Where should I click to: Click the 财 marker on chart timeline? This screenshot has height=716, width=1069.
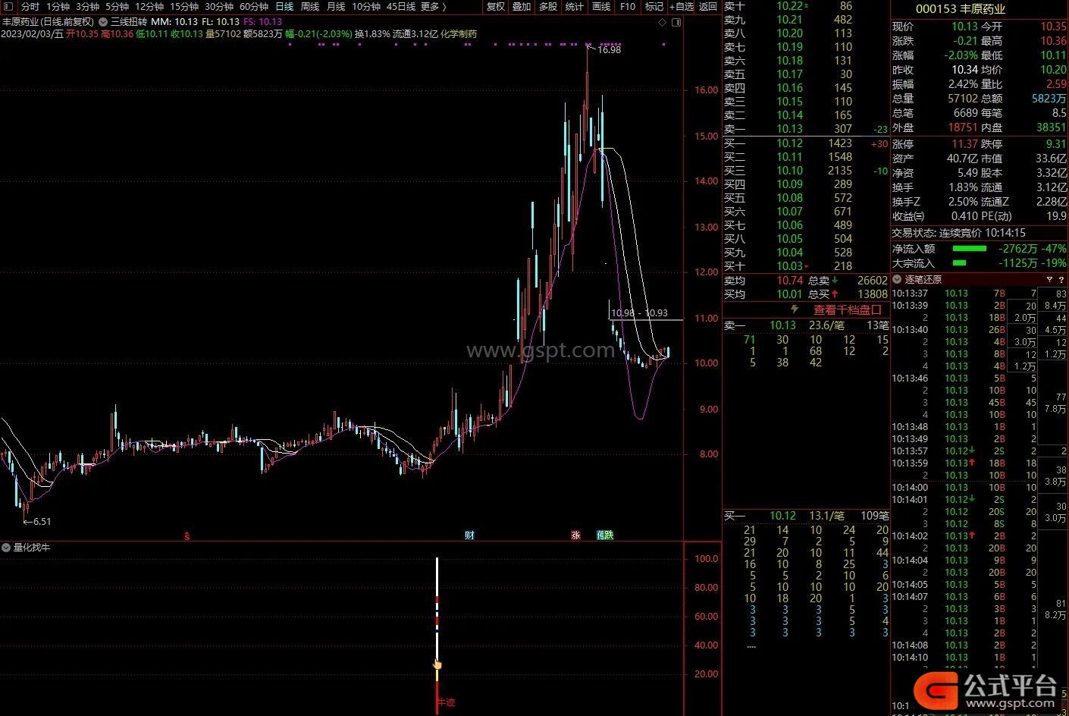tap(469, 535)
